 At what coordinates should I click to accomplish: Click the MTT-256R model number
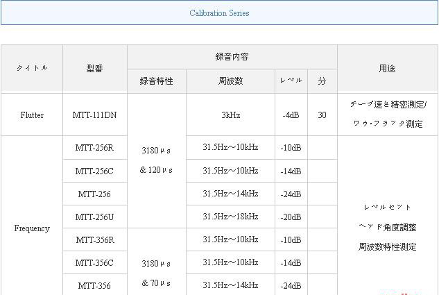pyautogui.click(x=94, y=148)
